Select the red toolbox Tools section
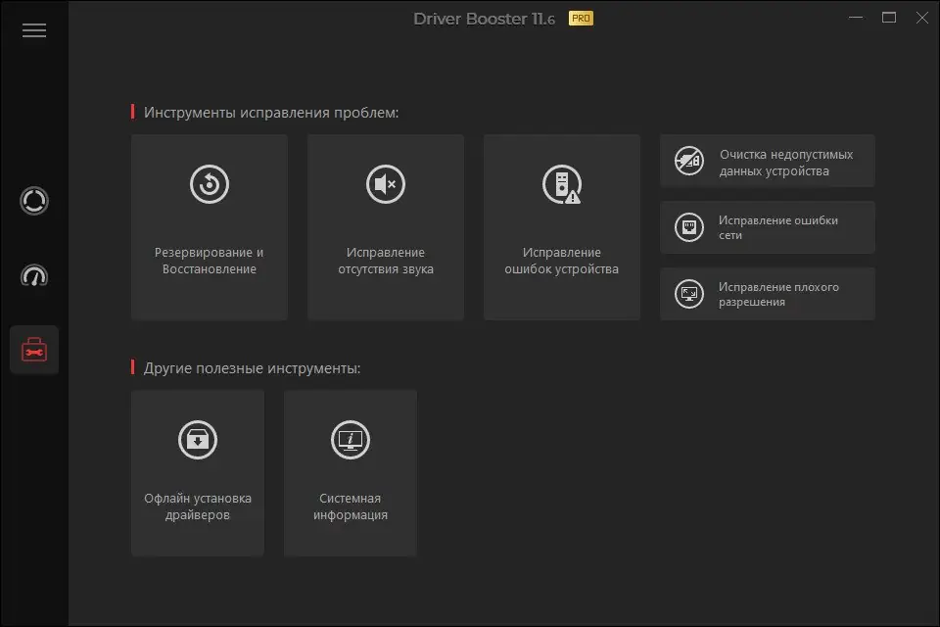The image size is (940, 627). (x=34, y=350)
